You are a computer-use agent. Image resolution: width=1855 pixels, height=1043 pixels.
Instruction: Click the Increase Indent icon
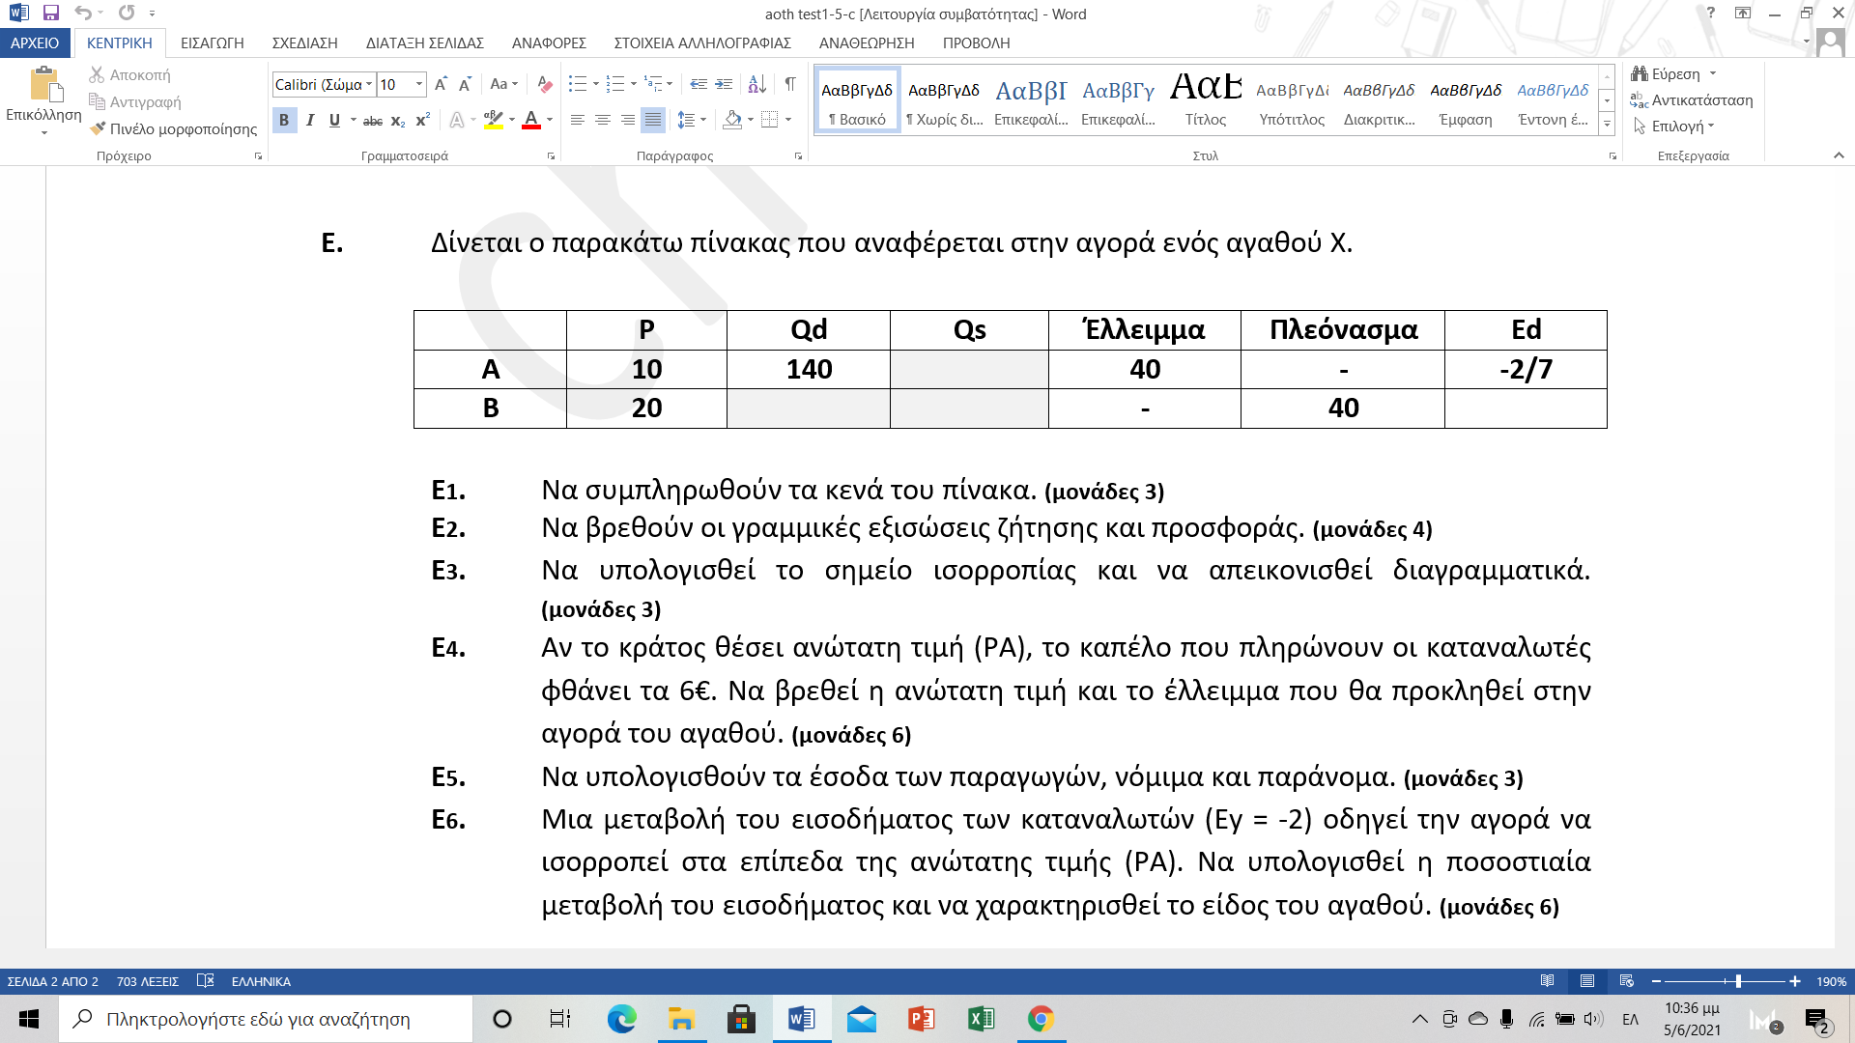(x=724, y=85)
